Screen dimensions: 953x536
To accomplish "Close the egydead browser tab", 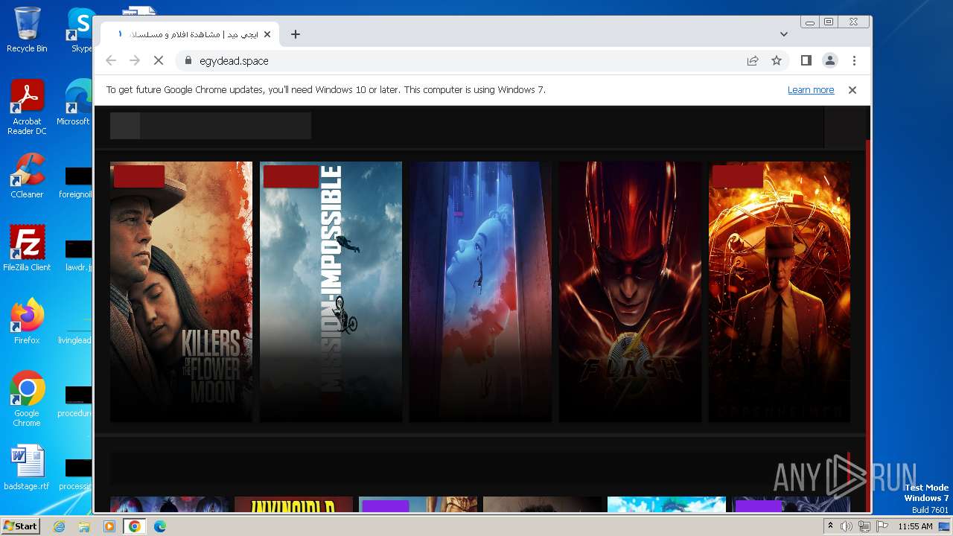I will tap(267, 34).
